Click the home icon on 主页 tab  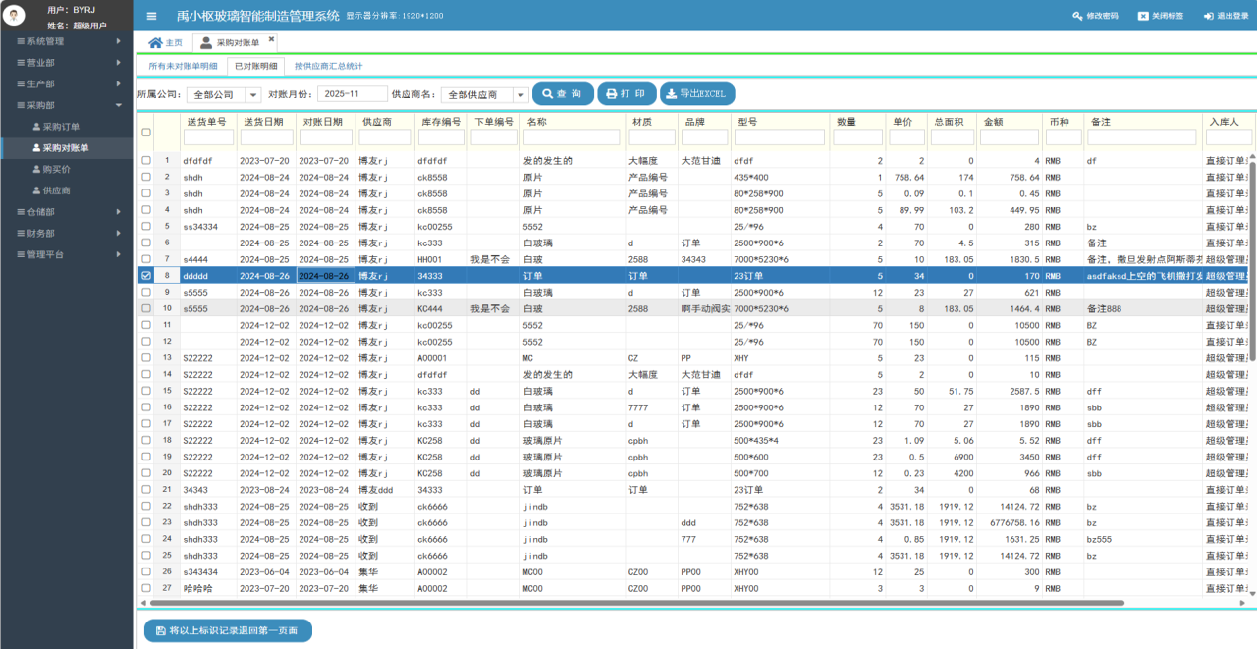(155, 43)
